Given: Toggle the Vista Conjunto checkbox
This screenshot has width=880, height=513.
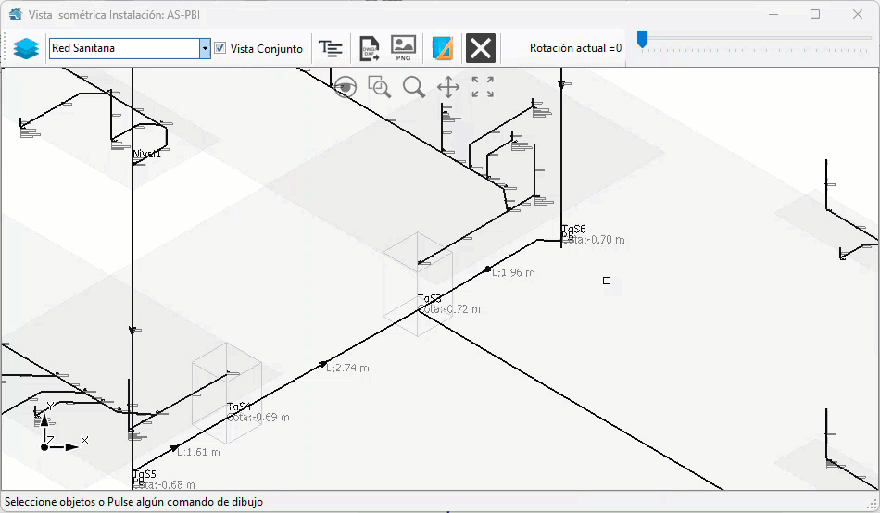Looking at the screenshot, I should point(220,48).
